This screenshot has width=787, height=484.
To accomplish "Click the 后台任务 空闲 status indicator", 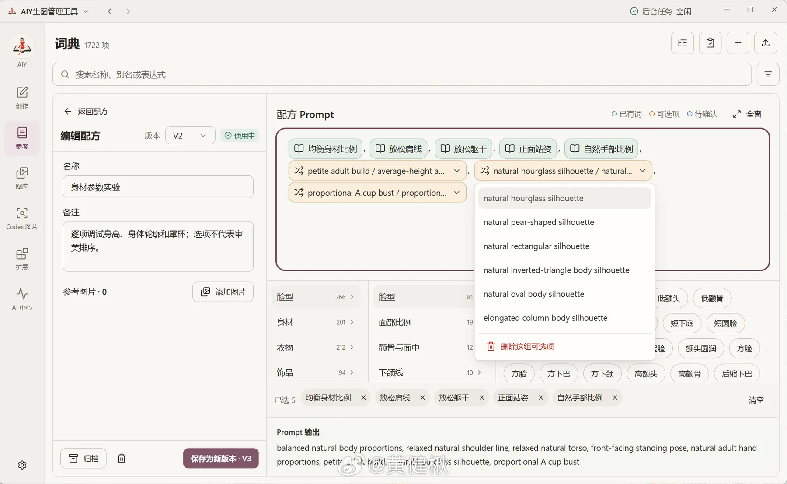I will (x=661, y=11).
